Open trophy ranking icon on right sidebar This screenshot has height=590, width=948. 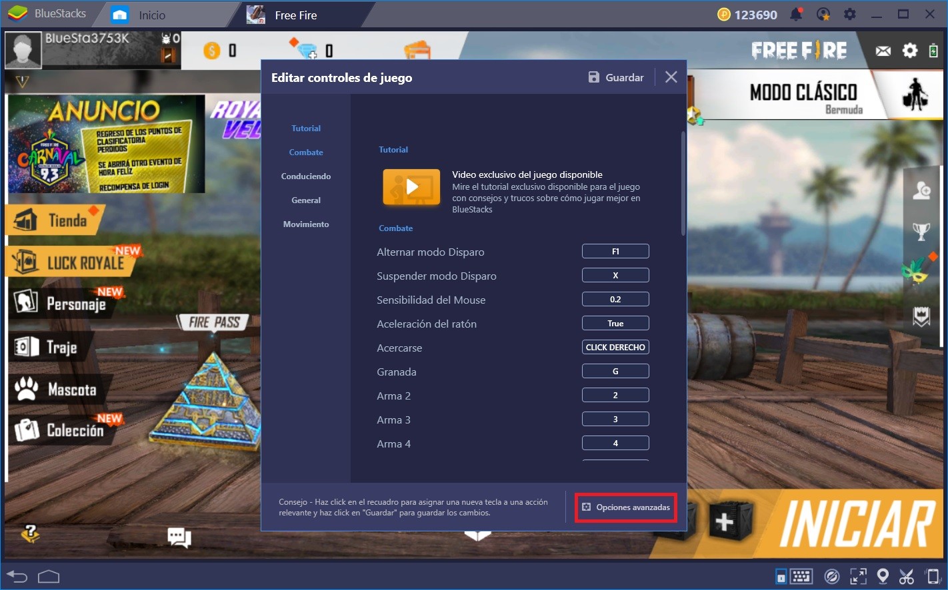click(921, 231)
